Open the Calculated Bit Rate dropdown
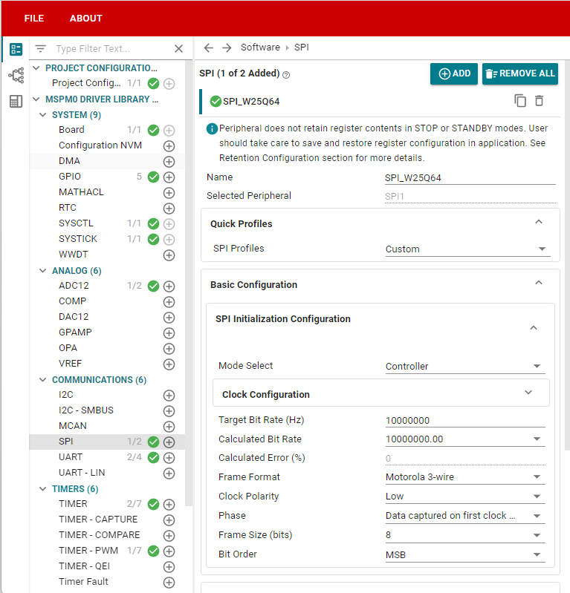 point(465,439)
